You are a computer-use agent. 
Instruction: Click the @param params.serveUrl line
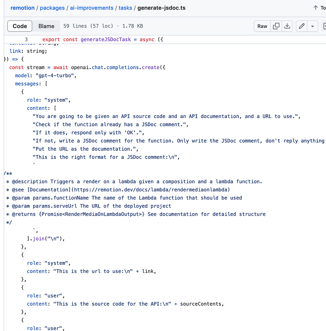point(89,206)
